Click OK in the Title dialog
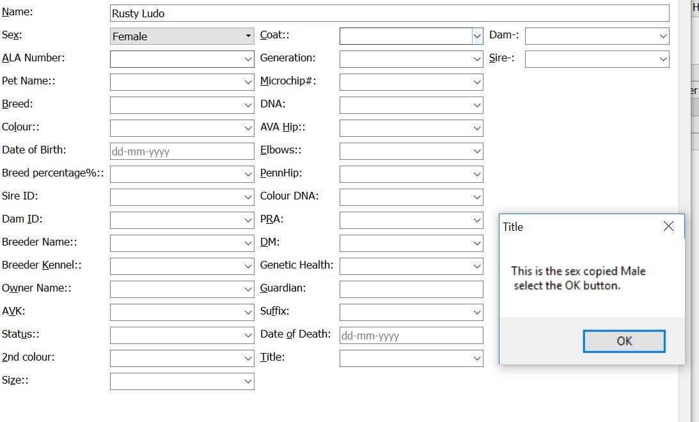699x422 pixels. click(624, 341)
